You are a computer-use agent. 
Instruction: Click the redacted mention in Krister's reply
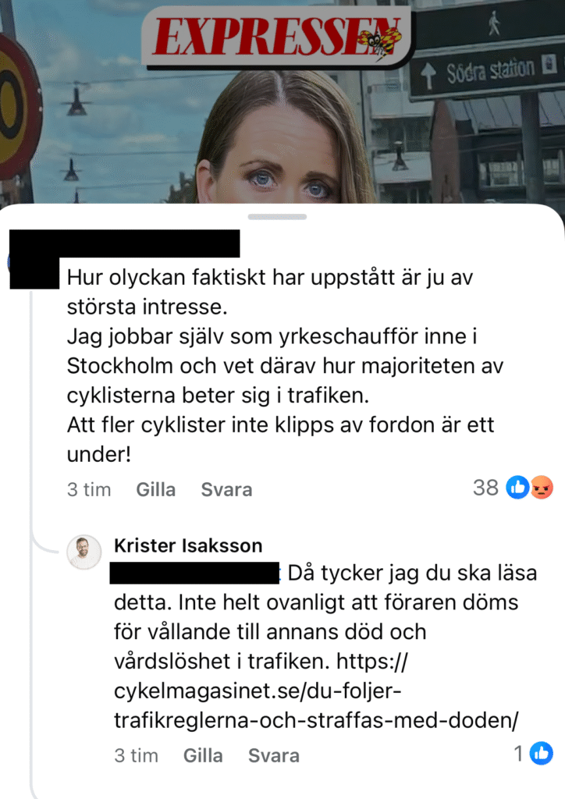[x=194, y=574]
